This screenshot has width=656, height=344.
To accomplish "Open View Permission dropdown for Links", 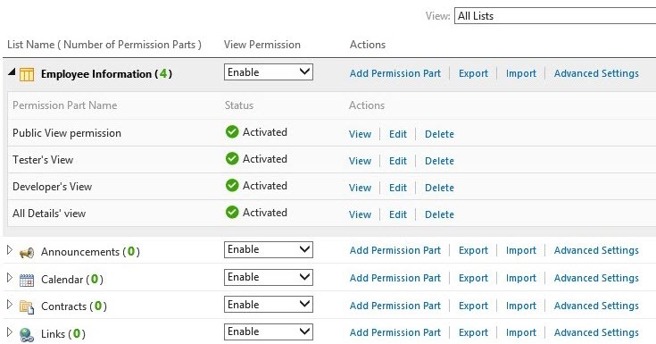I will tap(269, 331).
